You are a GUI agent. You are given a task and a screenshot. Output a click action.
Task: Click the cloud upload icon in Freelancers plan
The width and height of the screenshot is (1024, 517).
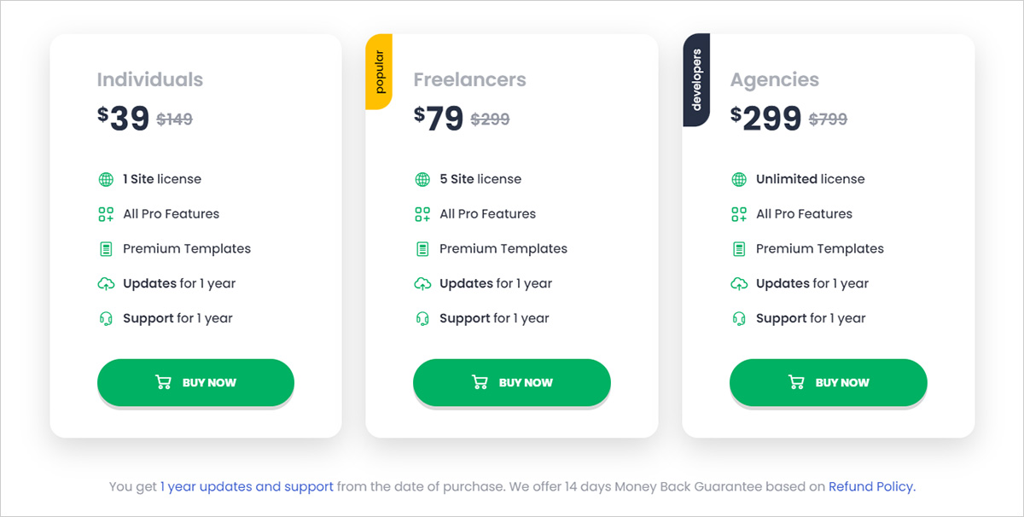(422, 283)
